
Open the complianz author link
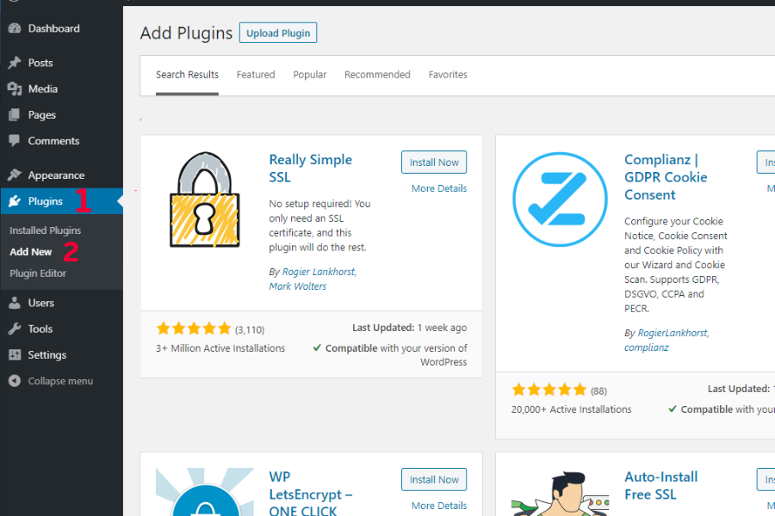coord(646,347)
